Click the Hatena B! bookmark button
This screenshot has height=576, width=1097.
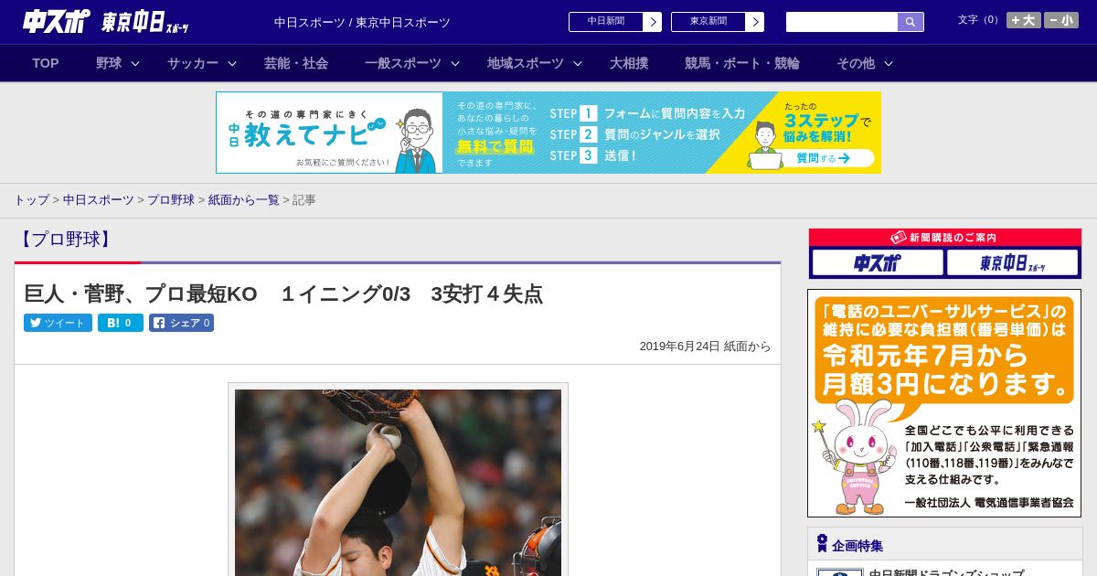(121, 323)
